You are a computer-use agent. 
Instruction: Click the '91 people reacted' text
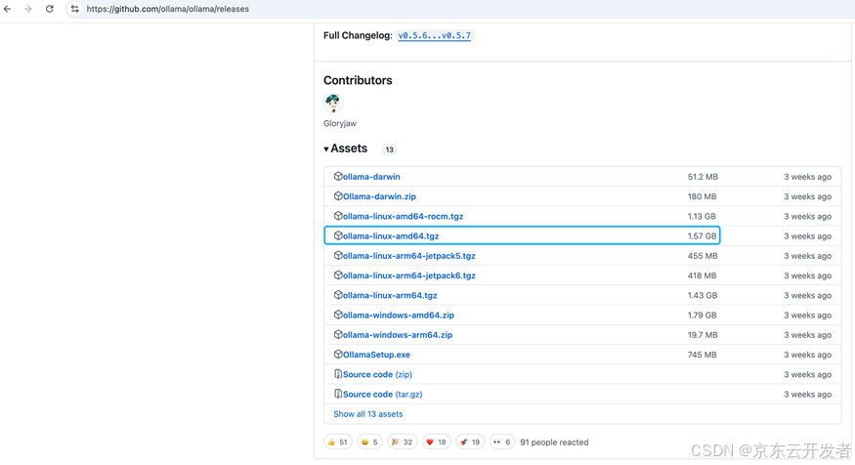pyautogui.click(x=554, y=443)
